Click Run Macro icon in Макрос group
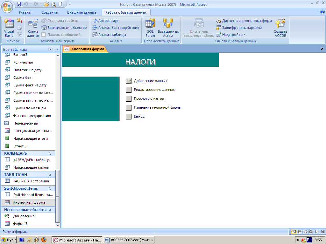Viewport: 326px width, 244px height. click(19, 20)
